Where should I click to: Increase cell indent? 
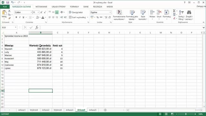[65, 17]
